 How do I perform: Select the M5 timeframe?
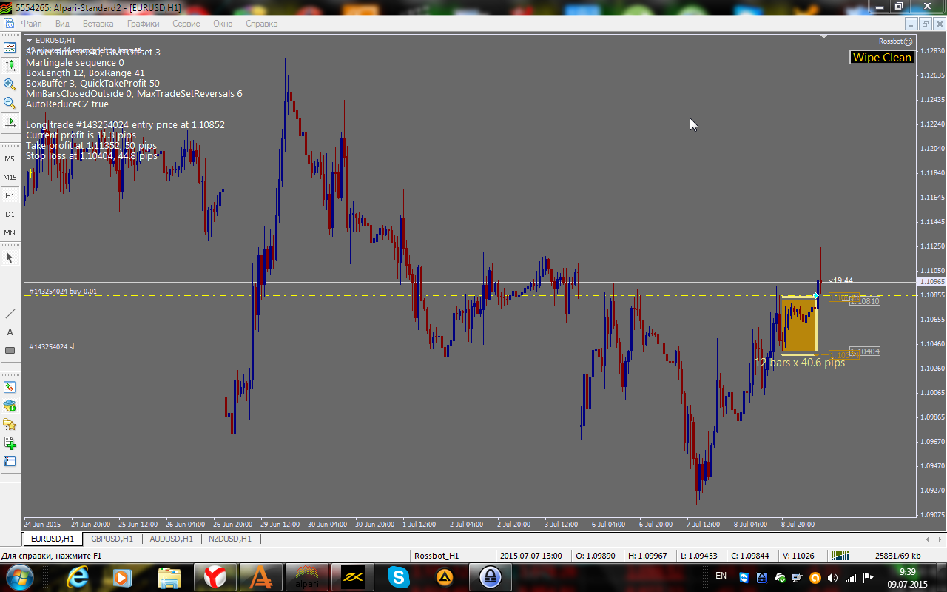pyautogui.click(x=10, y=158)
